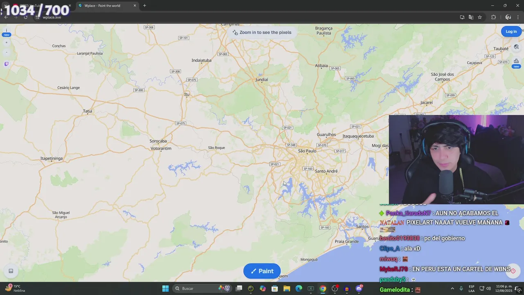The width and height of the screenshot is (524, 295).
Task: Open weather widget showing 15°C Neblina
Action: [x=15, y=288]
